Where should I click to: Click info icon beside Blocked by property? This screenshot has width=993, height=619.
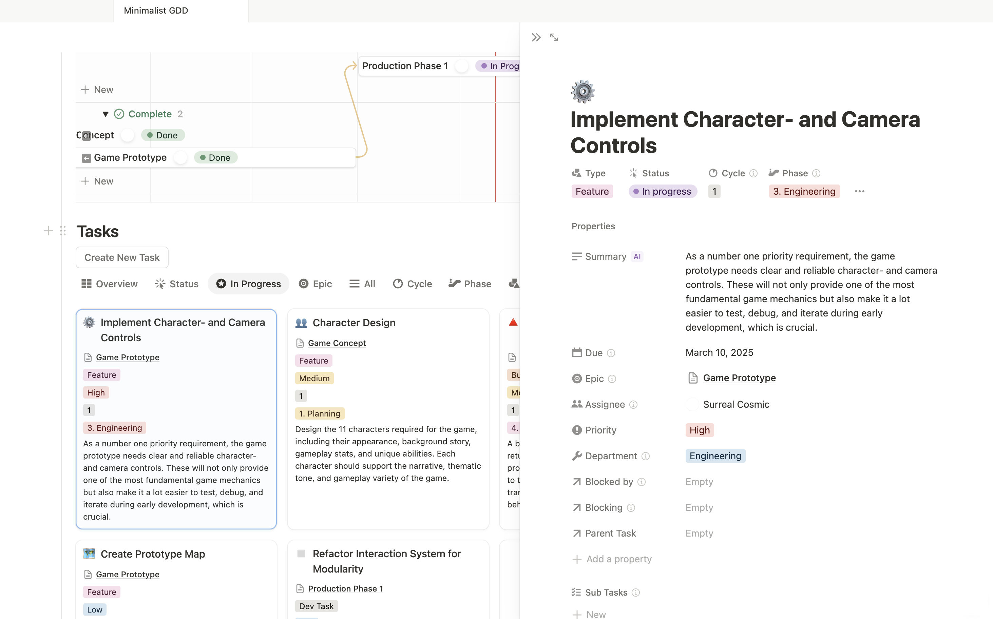tap(642, 482)
